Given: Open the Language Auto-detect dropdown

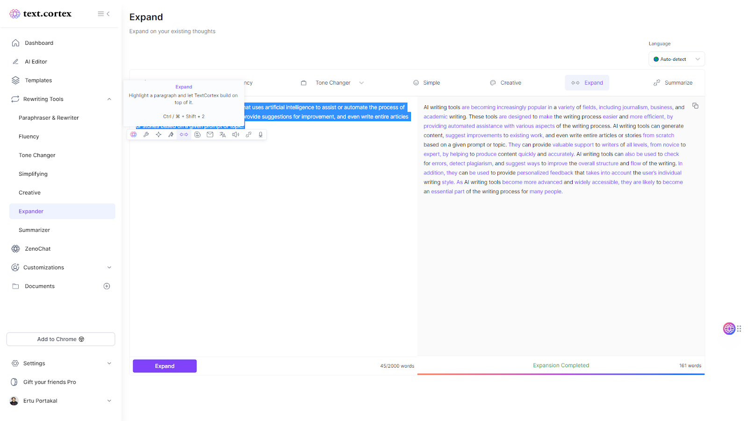Looking at the screenshot, I should [676, 59].
